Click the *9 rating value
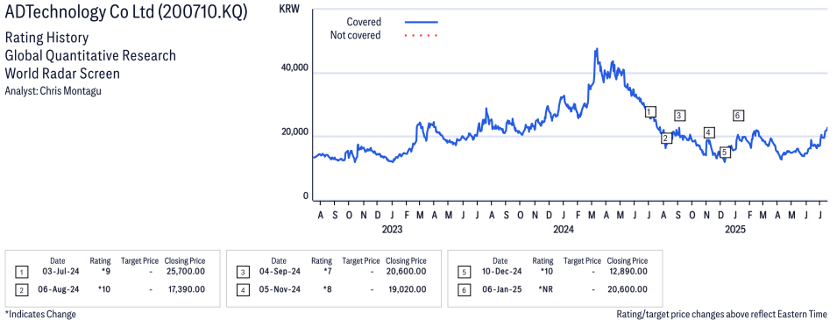 tap(105, 272)
